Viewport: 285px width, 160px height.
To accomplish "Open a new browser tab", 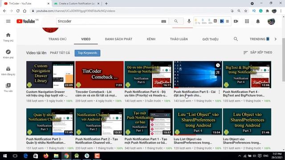I will 106,4.
